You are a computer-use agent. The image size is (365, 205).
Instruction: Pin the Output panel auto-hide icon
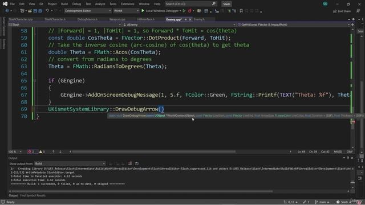(348, 158)
